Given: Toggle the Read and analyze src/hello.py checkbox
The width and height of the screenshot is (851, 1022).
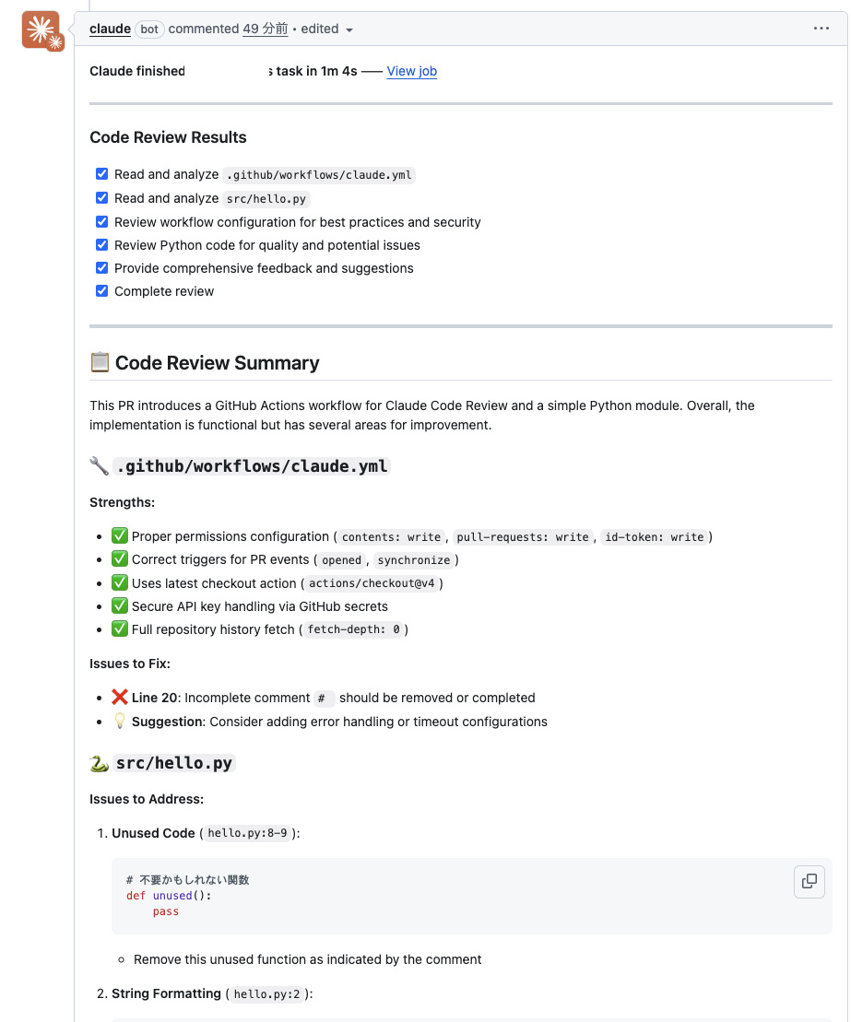Looking at the screenshot, I should pyautogui.click(x=101, y=197).
